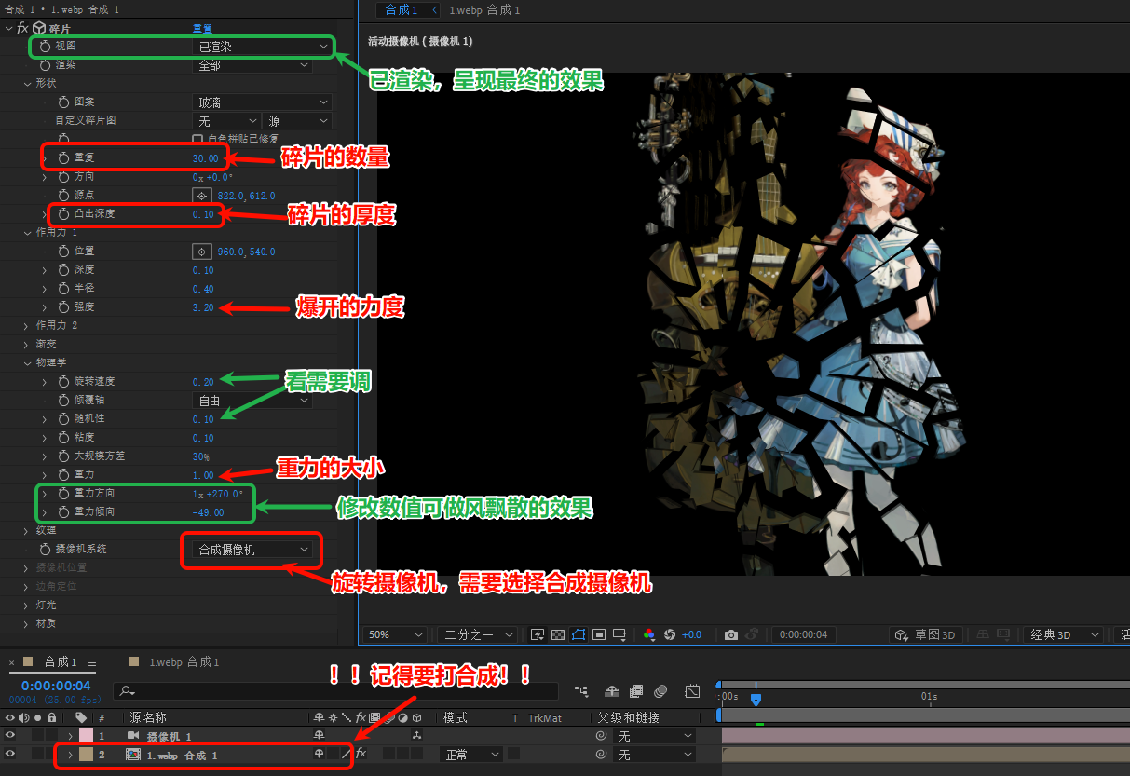Click the 重复 value 30.00

coord(206,158)
